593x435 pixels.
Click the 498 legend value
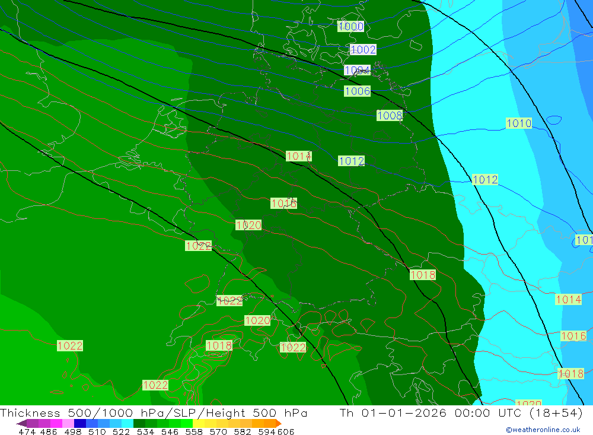pos(72,432)
